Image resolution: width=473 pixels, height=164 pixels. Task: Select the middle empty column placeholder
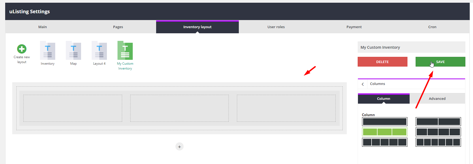point(180,108)
